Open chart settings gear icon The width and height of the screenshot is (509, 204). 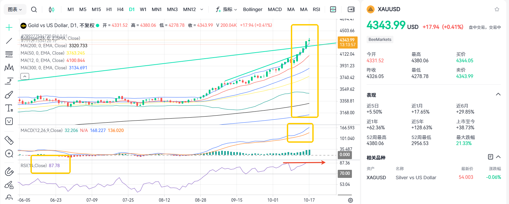[x=351, y=200]
